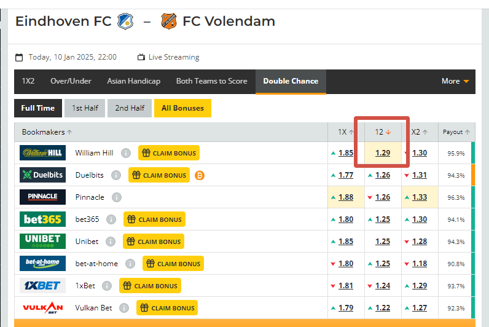Click the Eindhoven FC team crest
489x327 pixels.
[125, 22]
